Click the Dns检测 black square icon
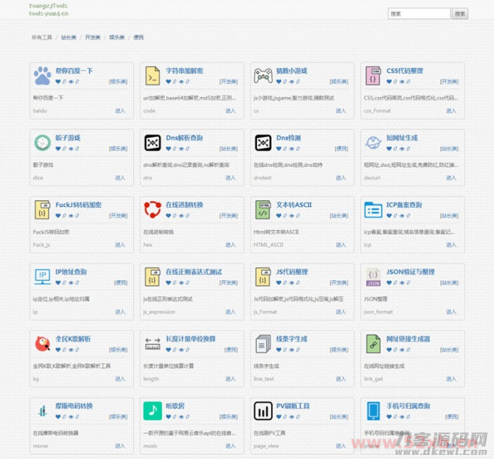The height and width of the screenshot is (459, 494). [x=263, y=143]
